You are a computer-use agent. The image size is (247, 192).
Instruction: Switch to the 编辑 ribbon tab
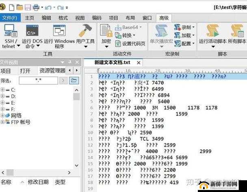pos(46,18)
